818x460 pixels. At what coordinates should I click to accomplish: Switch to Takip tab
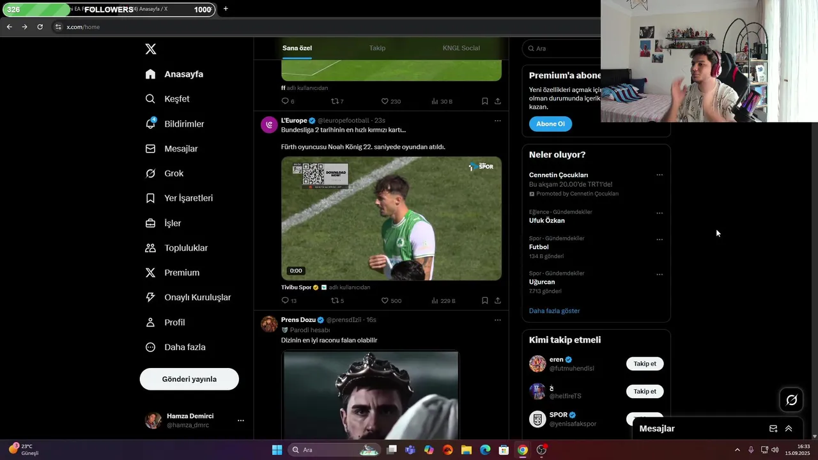377,48
